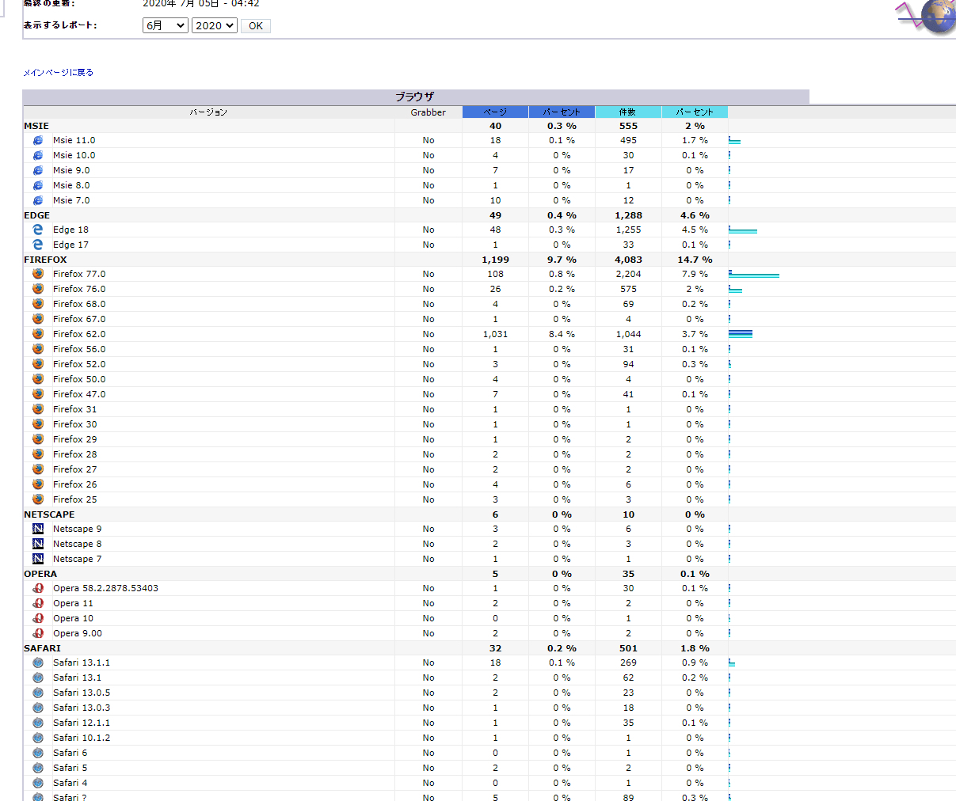Click the Firefox icon beside Firefox 62.0

[x=38, y=334]
